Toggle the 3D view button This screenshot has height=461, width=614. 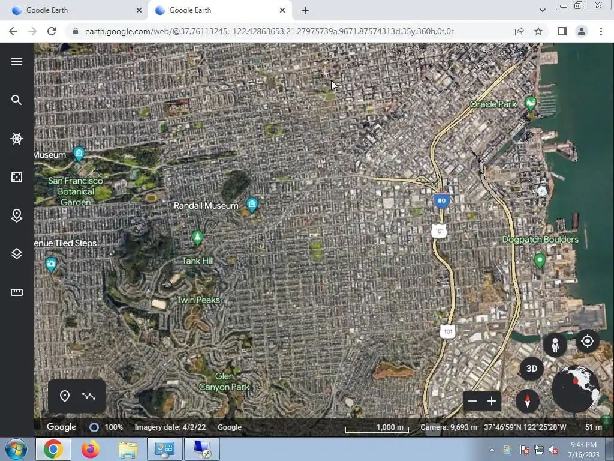[x=532, y=369]
